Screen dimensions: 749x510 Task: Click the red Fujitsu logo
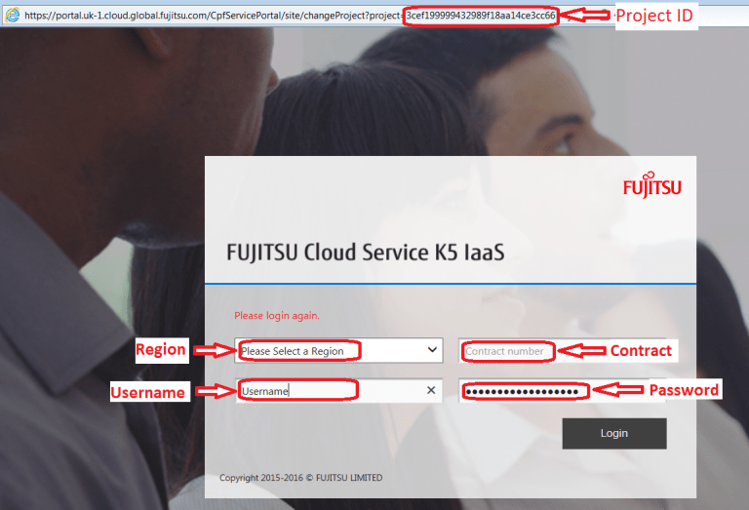pyautogui.click(x=652, y=185)
